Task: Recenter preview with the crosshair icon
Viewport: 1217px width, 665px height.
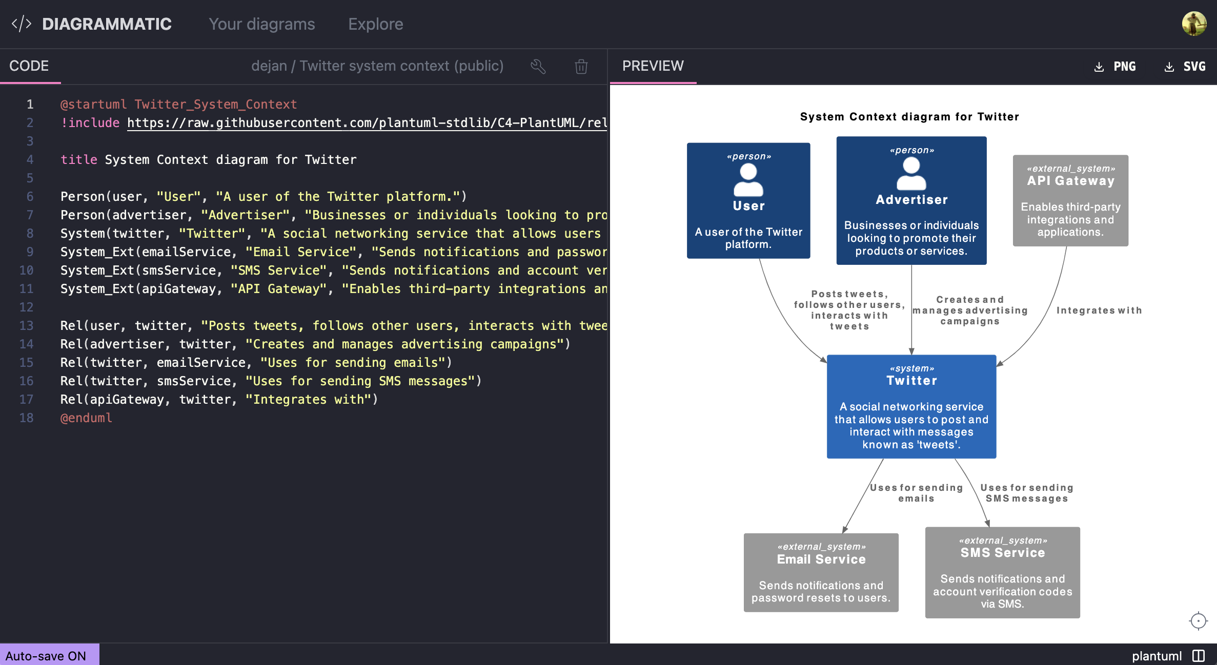Action: point(1198,621)
